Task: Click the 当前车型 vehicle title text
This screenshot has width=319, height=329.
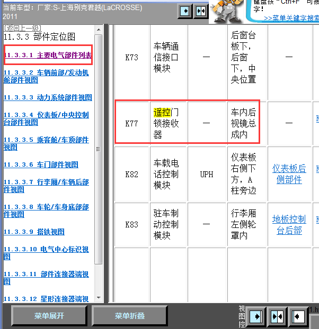Action: click(x=73, y=12)
